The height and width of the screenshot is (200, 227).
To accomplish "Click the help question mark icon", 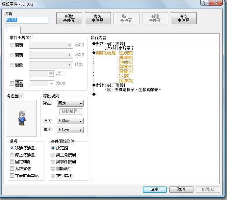I will [205, 3].
